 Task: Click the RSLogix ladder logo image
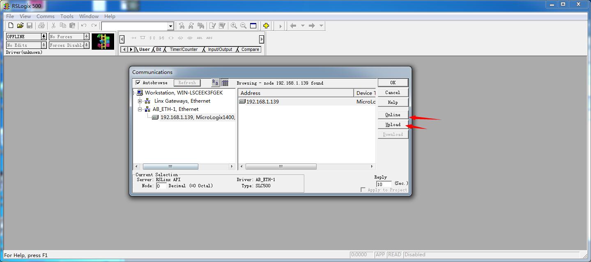pyautogui.click(x=103, y=41)
